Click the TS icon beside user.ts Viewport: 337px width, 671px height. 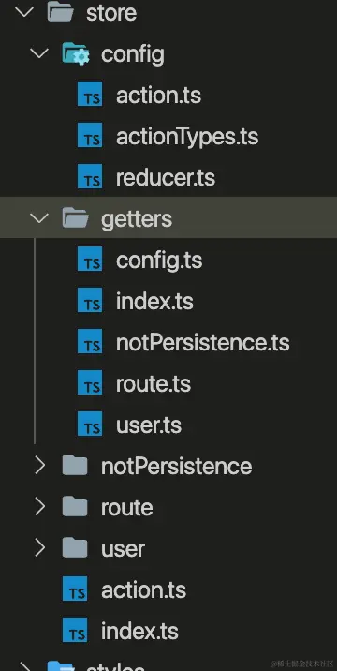[x=90, y=425]
